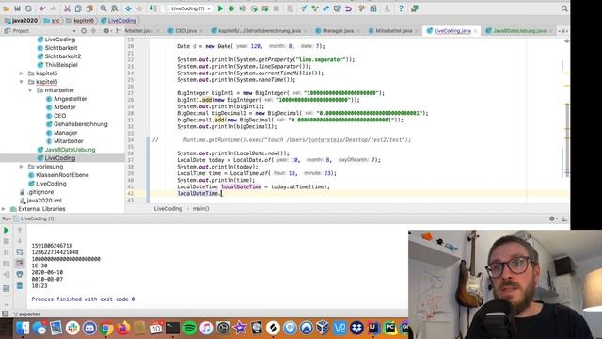Viewport: 602px width, 339px height.
Task: Open the LiveCoding (1) run configuration dropdown
Action: tap(187, 8)
